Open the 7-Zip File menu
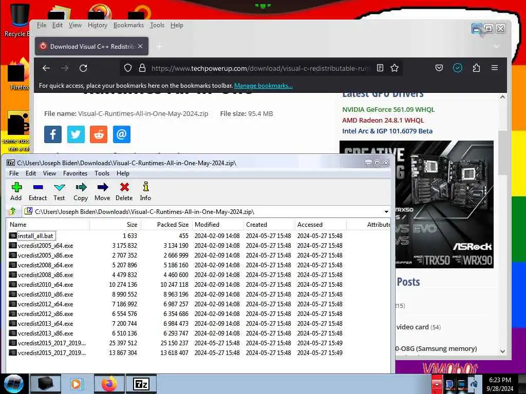This screenshot has height=394, width=526. click(14, 173)
